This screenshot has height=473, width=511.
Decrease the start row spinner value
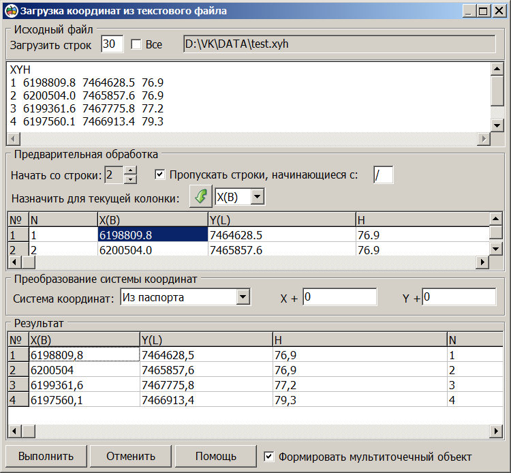(x=131, y=179)
